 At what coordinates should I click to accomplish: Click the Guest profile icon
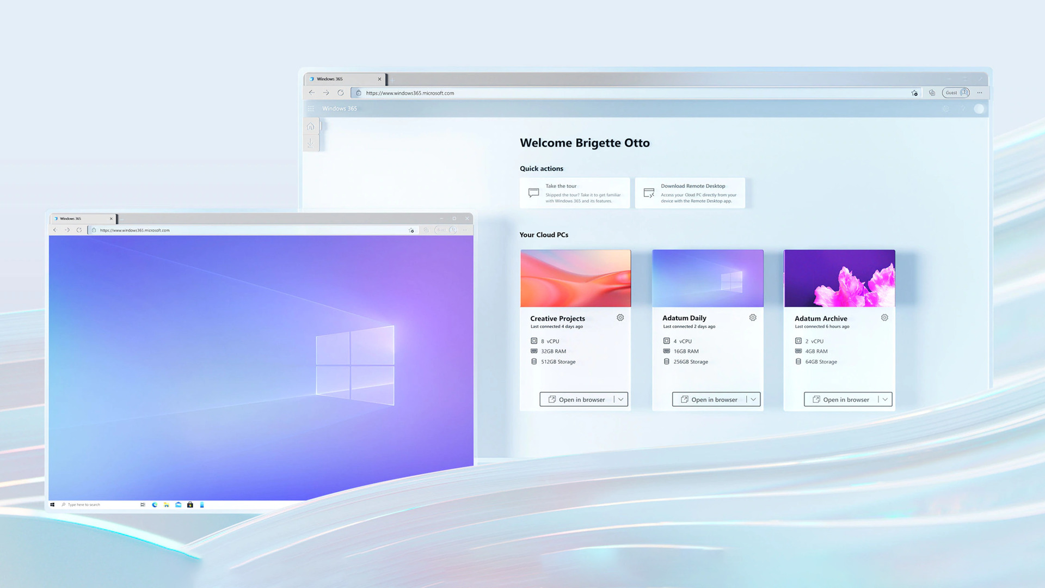(x=956, y=93)
